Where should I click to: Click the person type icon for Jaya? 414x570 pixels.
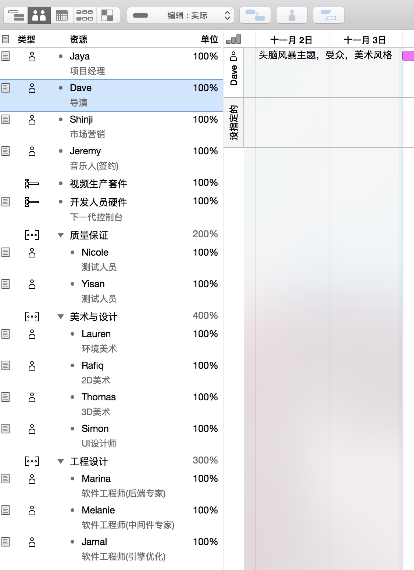click(x=32, y=56)
